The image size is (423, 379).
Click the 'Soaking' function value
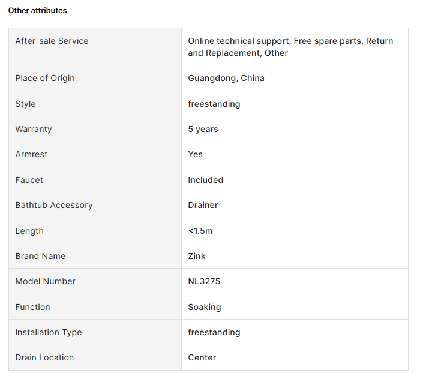click(204, 307)
